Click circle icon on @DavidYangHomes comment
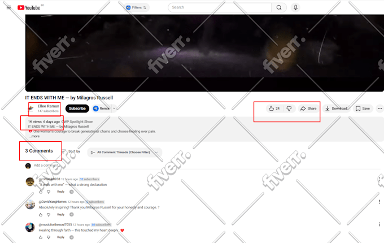Image resolution: width=384 pixels, height=243 pixels. [72, 215]
